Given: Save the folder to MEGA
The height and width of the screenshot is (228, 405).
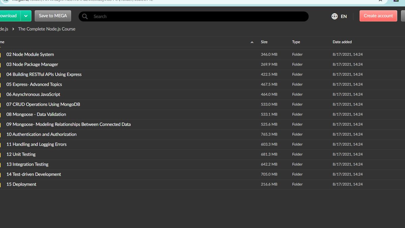Looking at the screenshot, I should (x=53, y=16).
